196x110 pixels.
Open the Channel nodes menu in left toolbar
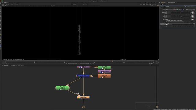click(x=1, y=9)
